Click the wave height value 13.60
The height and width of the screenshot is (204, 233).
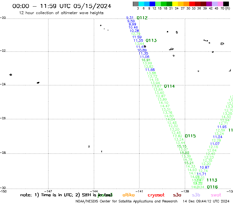[159, 93]
